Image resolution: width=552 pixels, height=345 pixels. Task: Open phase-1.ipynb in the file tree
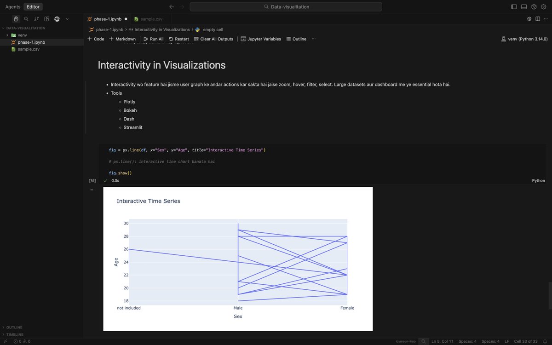pos(42,42)
